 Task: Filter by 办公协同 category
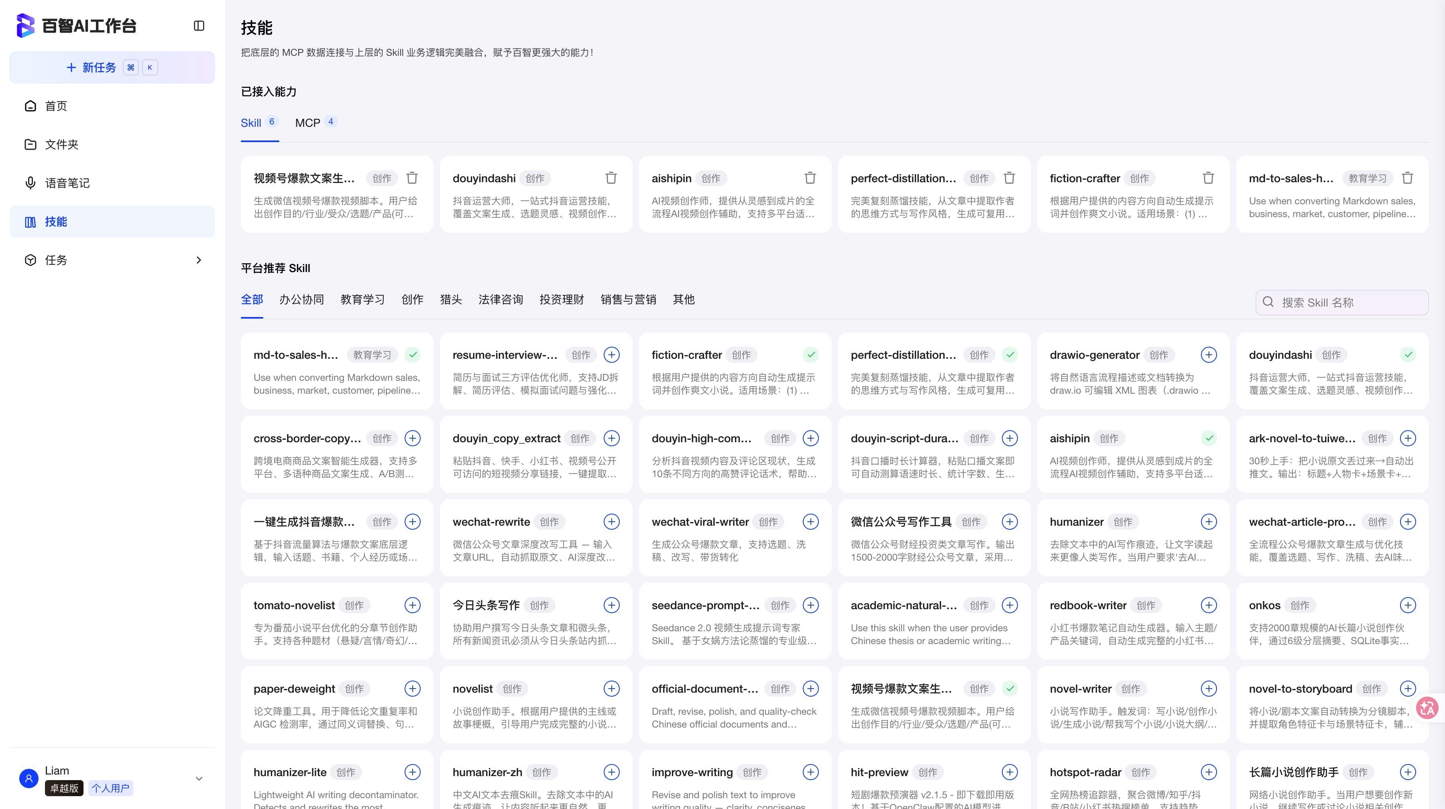click(302, 299)
